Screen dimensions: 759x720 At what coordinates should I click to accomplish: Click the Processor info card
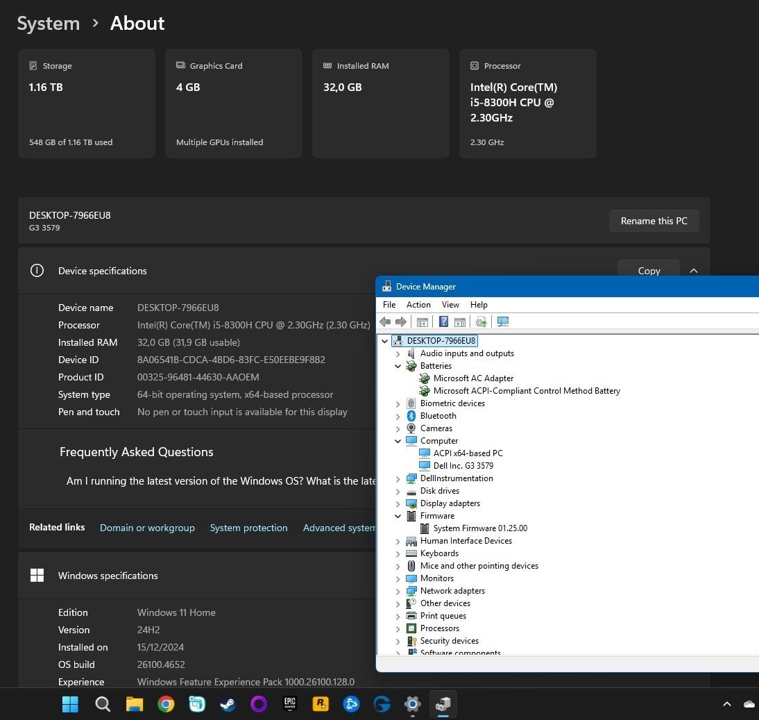528,103
